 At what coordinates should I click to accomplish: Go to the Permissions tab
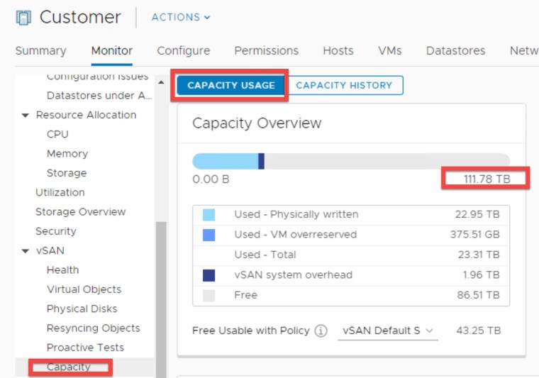tap(267, 51)
